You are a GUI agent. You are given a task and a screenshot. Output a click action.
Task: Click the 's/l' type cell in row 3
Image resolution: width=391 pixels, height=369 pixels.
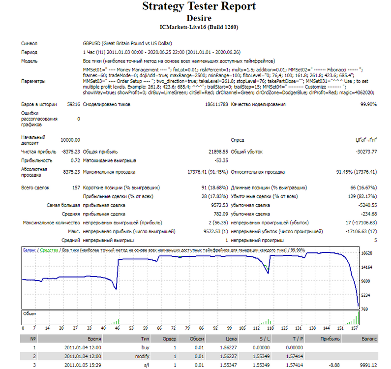(147, 365)
